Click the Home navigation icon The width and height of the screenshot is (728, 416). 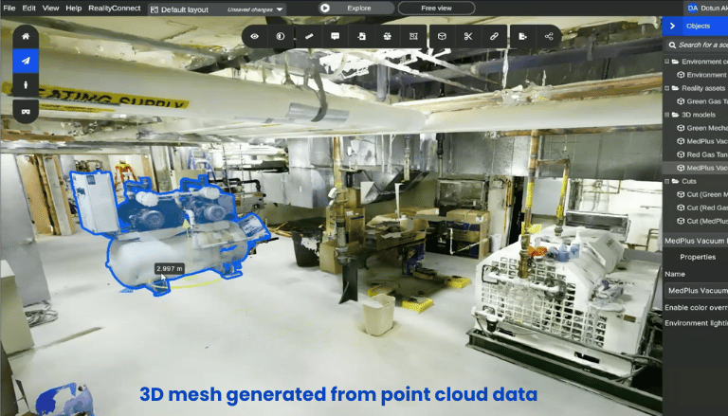pos(26,36)
